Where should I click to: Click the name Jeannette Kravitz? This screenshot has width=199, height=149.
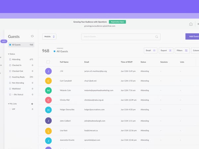point(67,140)
